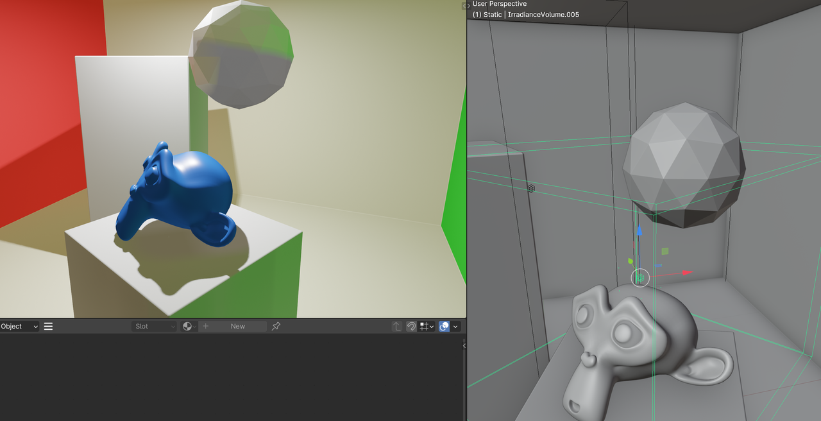Open the material Slot dropdown
The height and width of the screenshot is (421, 821).
coord(155,327)
